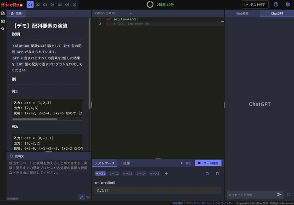Click the help question mark icon
Image resolution: width=294 pixels, height=205 pixels.
(276, 5)
